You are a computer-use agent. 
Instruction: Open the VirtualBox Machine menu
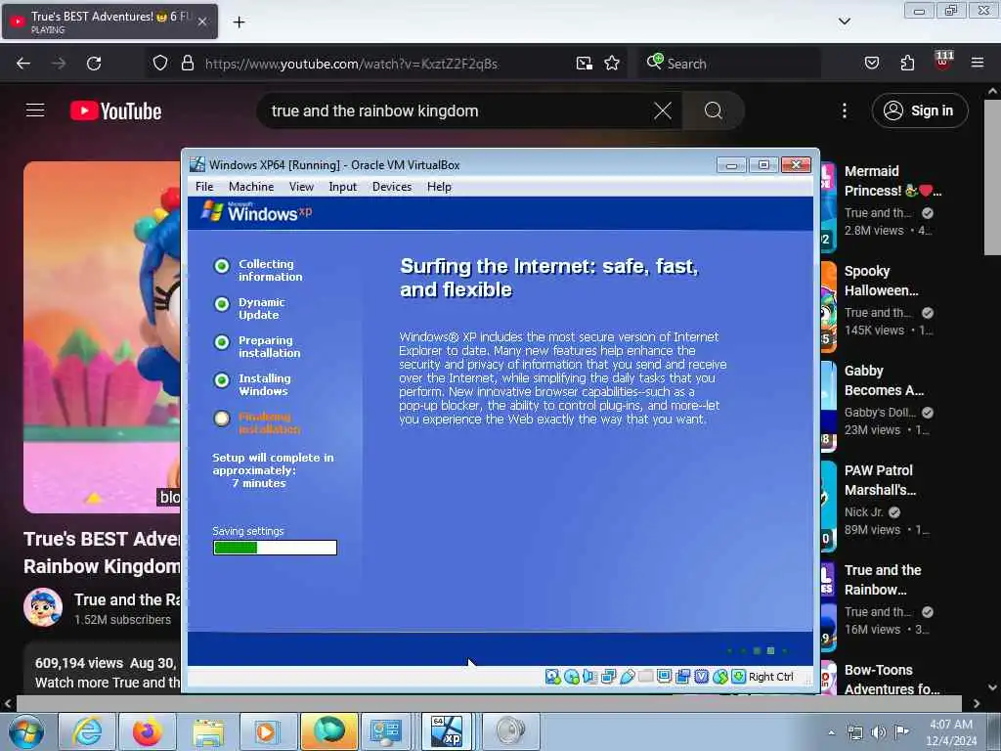[251, 187]
